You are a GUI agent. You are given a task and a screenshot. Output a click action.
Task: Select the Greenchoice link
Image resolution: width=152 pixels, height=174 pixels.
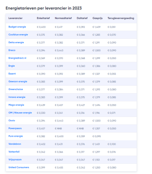click(x=15, y=89)
